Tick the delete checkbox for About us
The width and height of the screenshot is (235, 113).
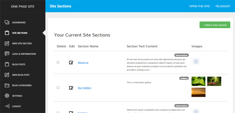click(x=58, y=62)
